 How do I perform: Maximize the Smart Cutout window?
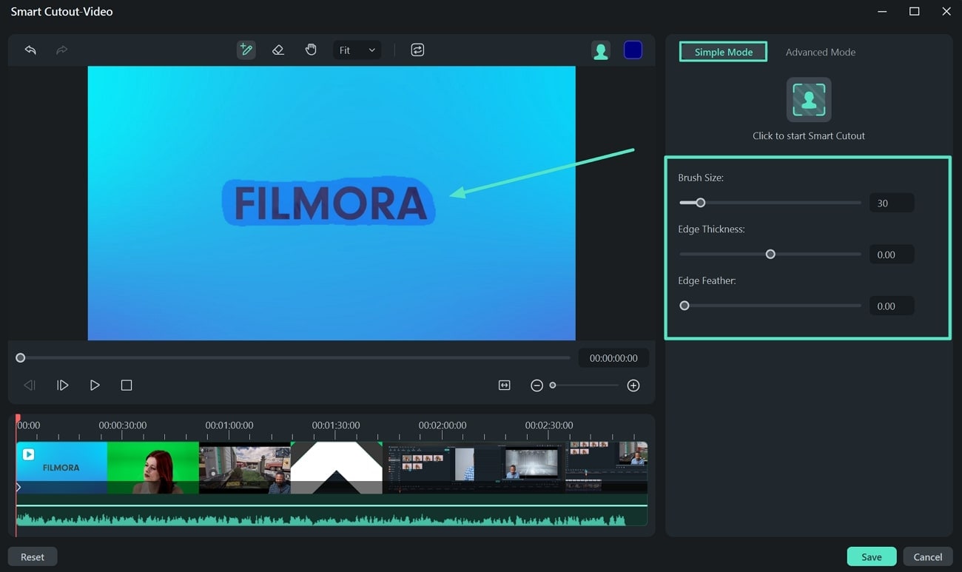pyautogui.click(x=915, y=12)
